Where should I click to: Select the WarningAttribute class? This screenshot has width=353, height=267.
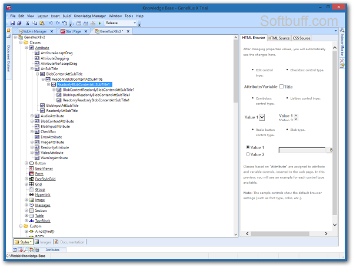pyautogui.click(x=54, y=158)
